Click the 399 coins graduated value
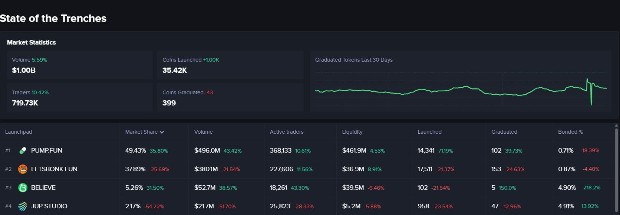The width and height of the screenshot is (620, 215). pos(169,103)
